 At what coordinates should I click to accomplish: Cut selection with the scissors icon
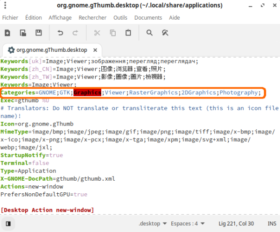tap(97, 33)
